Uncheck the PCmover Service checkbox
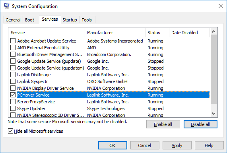This screenshot has width=227, height=153. [13, 95]
